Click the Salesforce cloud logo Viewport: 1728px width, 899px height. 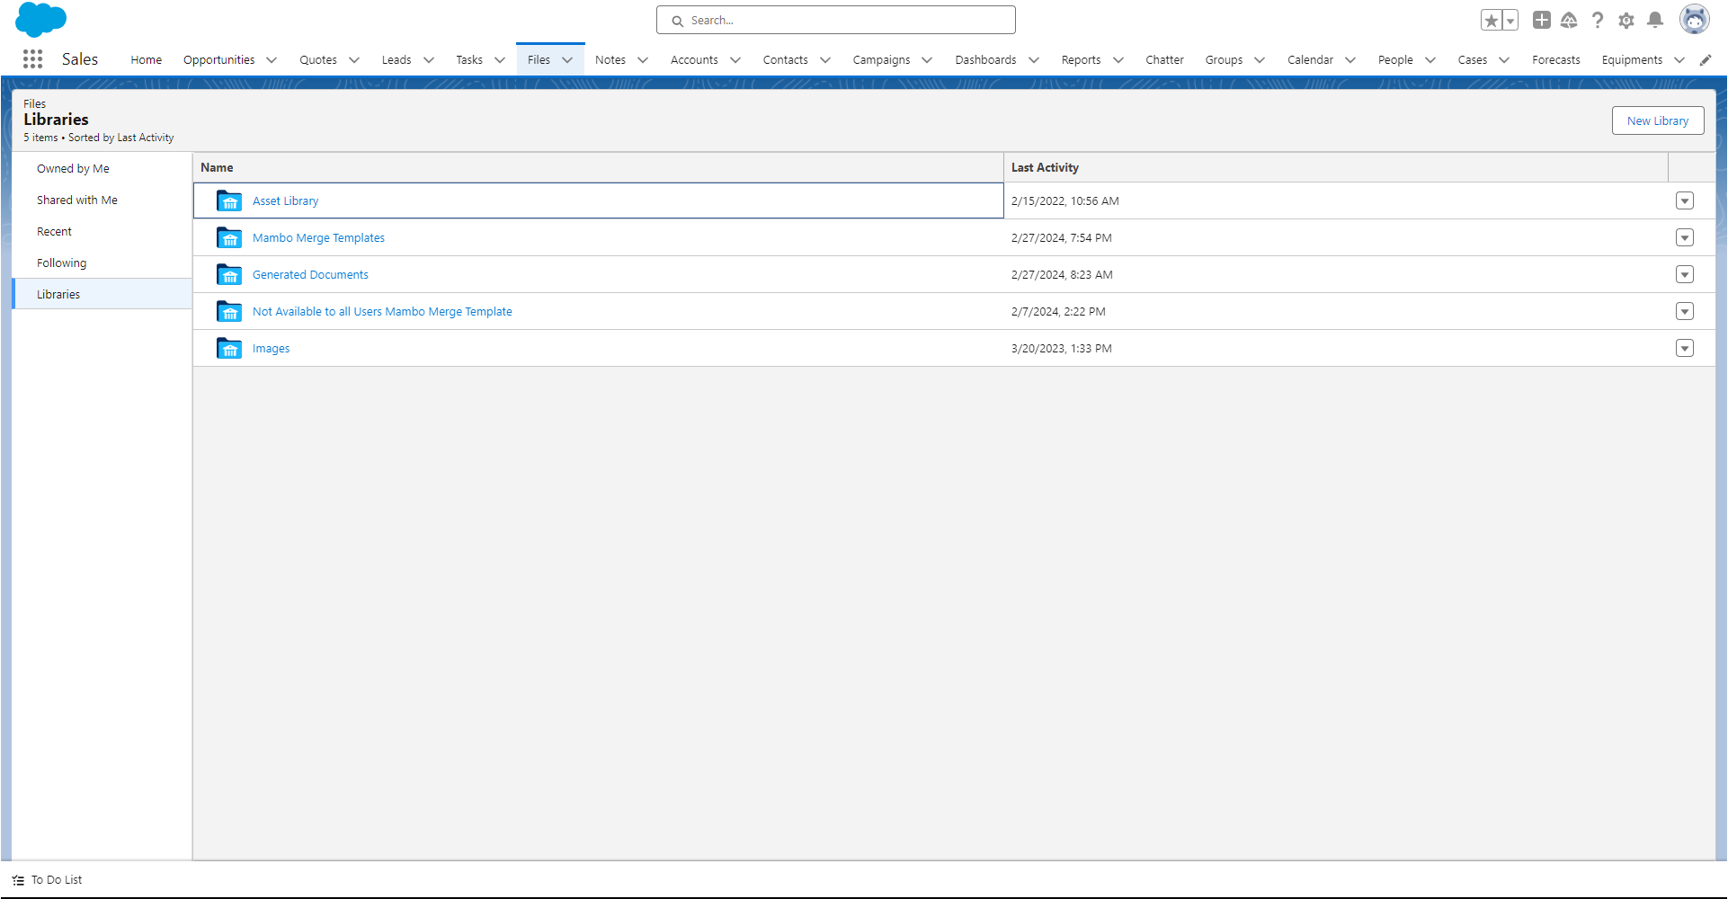coord(40,19)
